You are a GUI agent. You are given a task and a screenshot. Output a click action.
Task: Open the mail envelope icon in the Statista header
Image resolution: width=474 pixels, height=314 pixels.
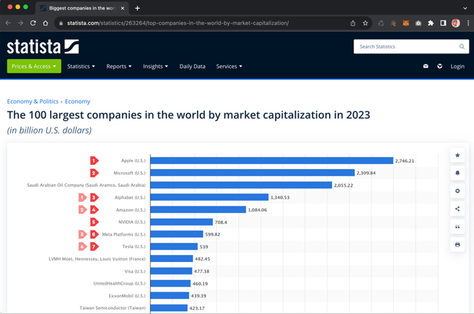click(426, 66)
